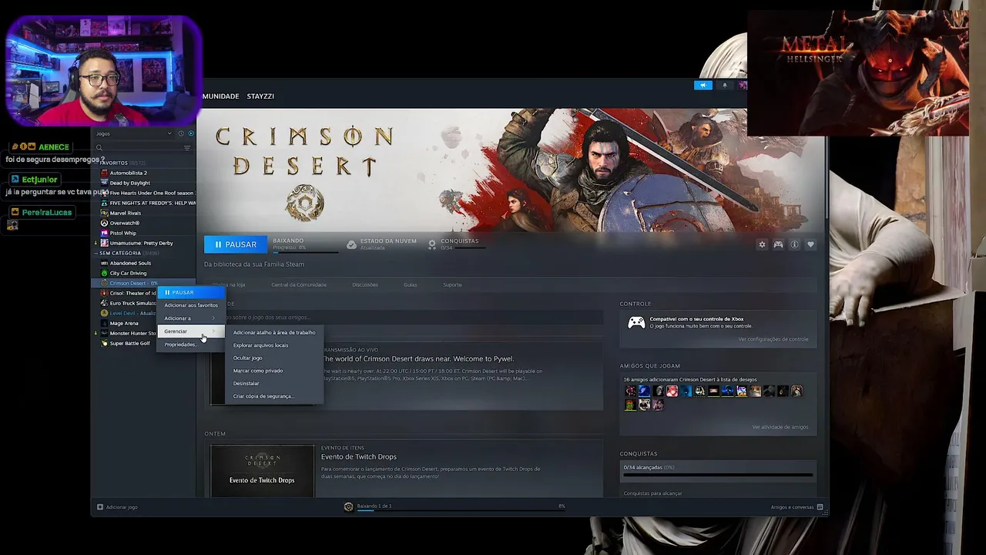Open game settings gear icon

pyautogui.click(x=762, y=244)
